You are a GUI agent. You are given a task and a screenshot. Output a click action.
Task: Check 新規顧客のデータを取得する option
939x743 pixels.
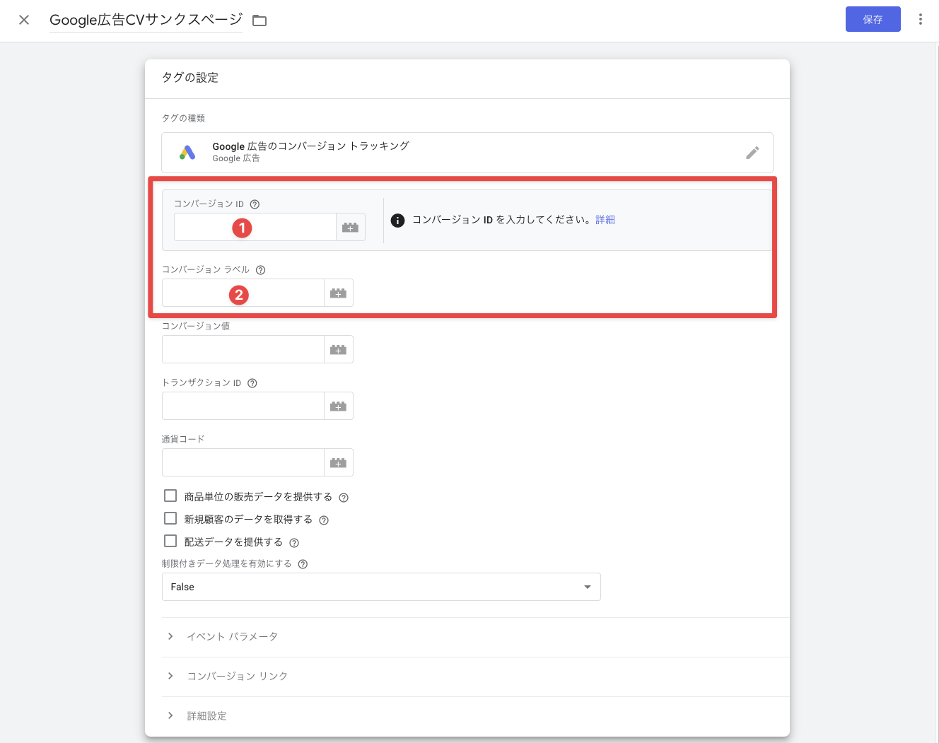[x=170, y=518]
